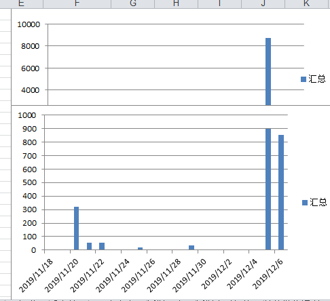Image resolution: width=330 pixels, height=301 pixels.
Task: Click axis label 100 in lower chart
Action: [x=29, y=237]
